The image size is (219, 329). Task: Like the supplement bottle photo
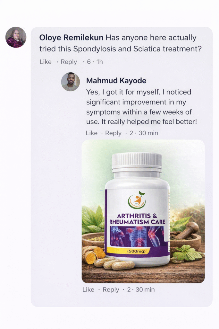88,289
